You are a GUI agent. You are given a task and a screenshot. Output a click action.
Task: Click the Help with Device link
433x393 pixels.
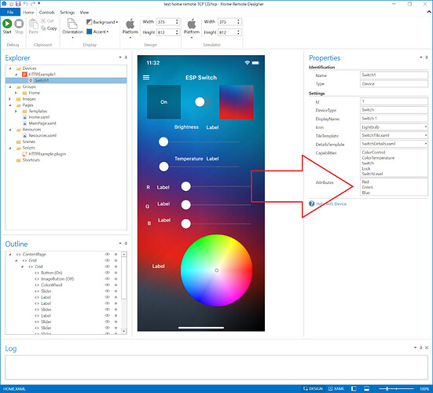tap(331, 204)
